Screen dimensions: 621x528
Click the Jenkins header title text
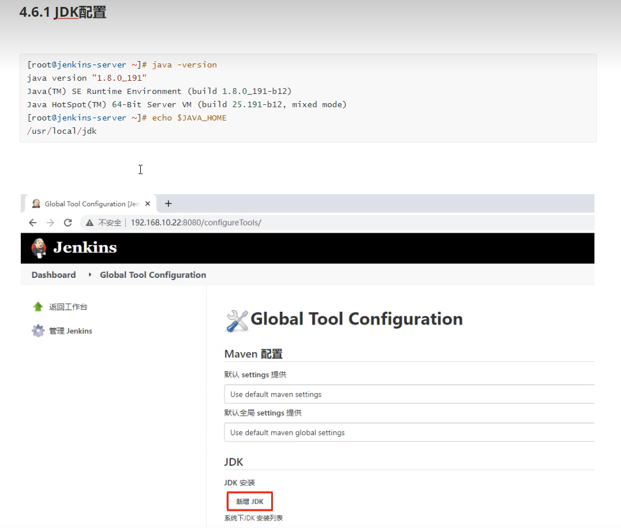[x=85, y=248]
